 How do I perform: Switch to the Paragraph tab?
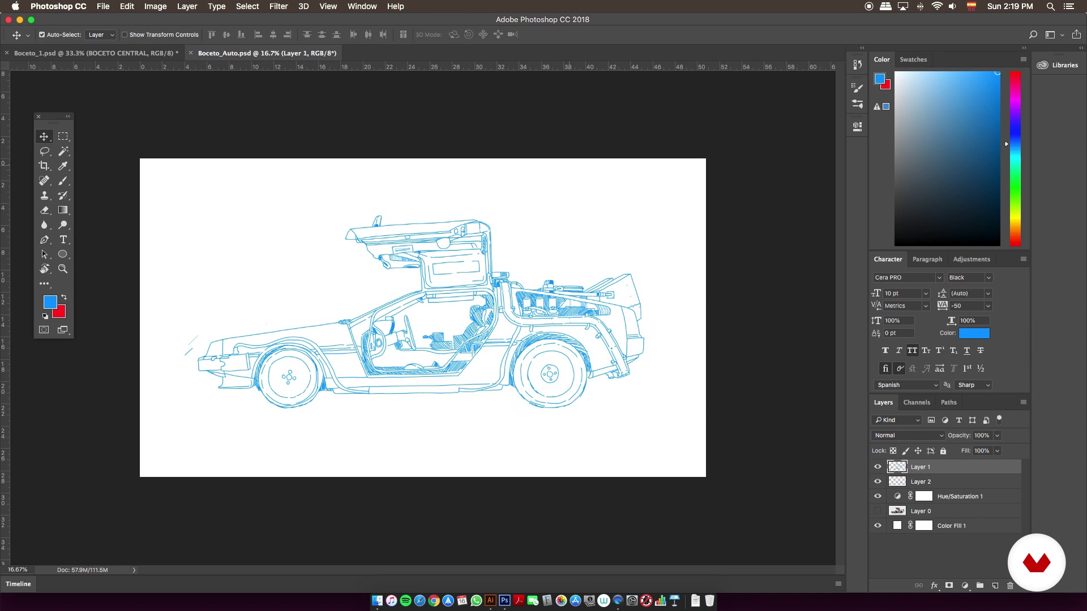click(x=927, y=259)
